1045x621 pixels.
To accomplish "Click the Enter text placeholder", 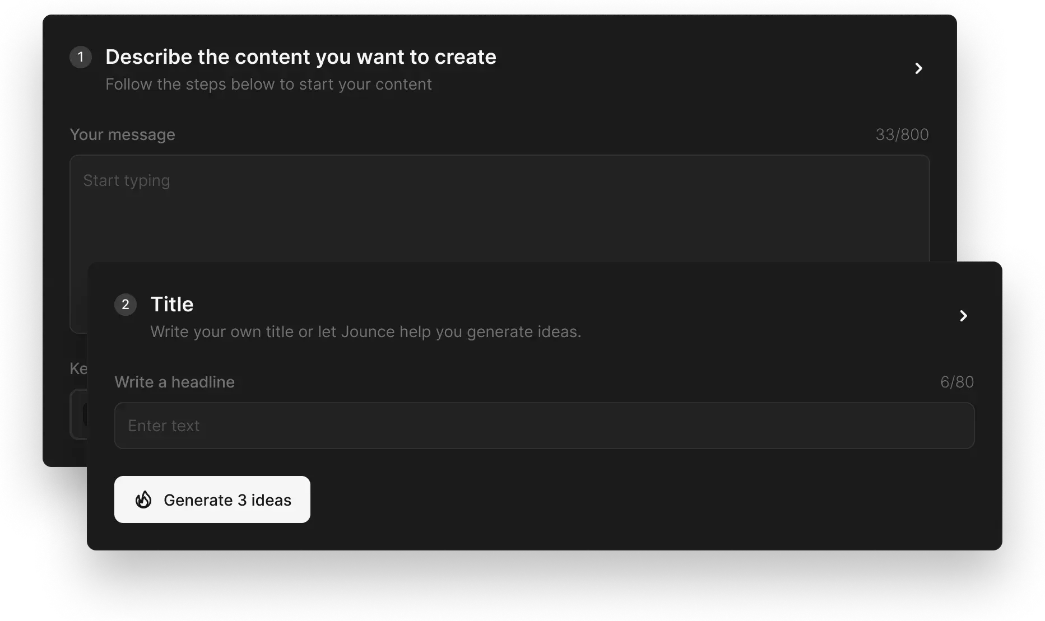I will (x=164, y=426).
